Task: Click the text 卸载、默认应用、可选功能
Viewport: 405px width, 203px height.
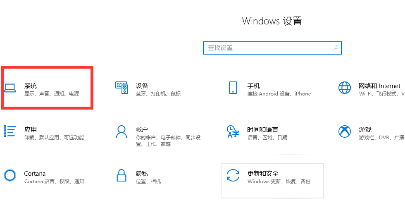Action: (54, 138)
